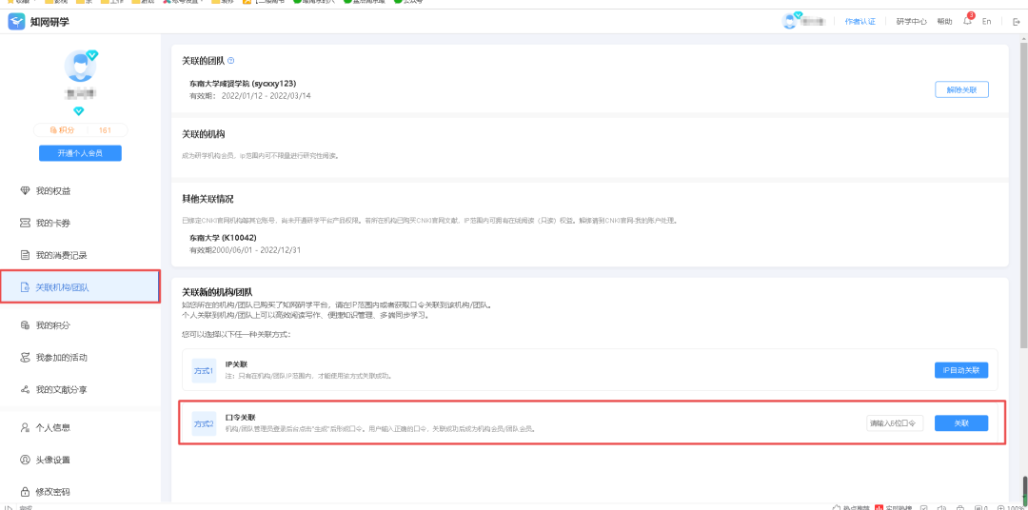Click the 其他关联情况 heading

coord(208,199)
